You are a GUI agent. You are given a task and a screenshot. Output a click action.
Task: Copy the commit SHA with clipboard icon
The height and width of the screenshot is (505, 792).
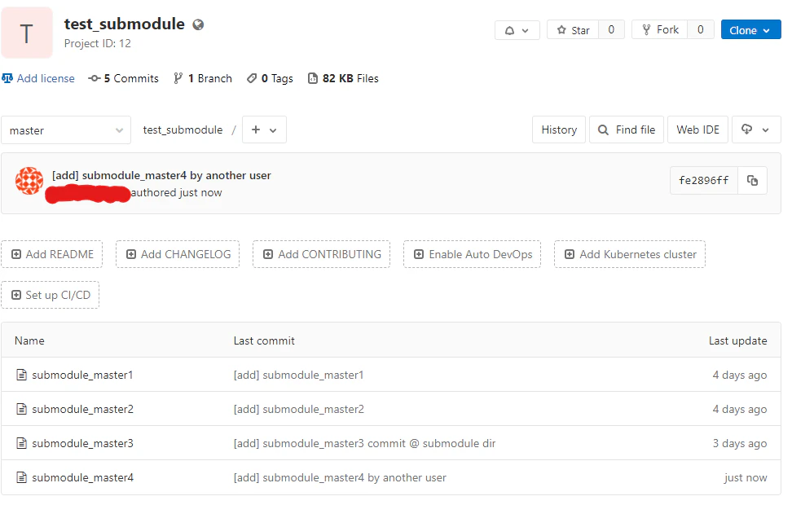coord(753,180)
